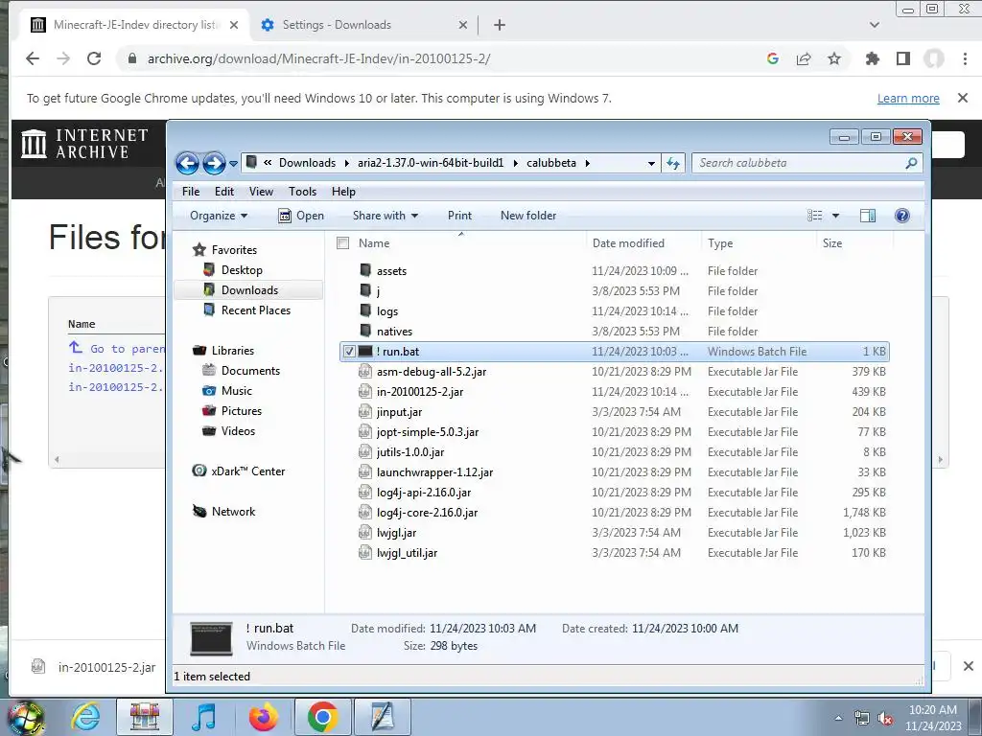
Task: Open Chrome tab search dropdown arrow
Action: coord(875,25)
